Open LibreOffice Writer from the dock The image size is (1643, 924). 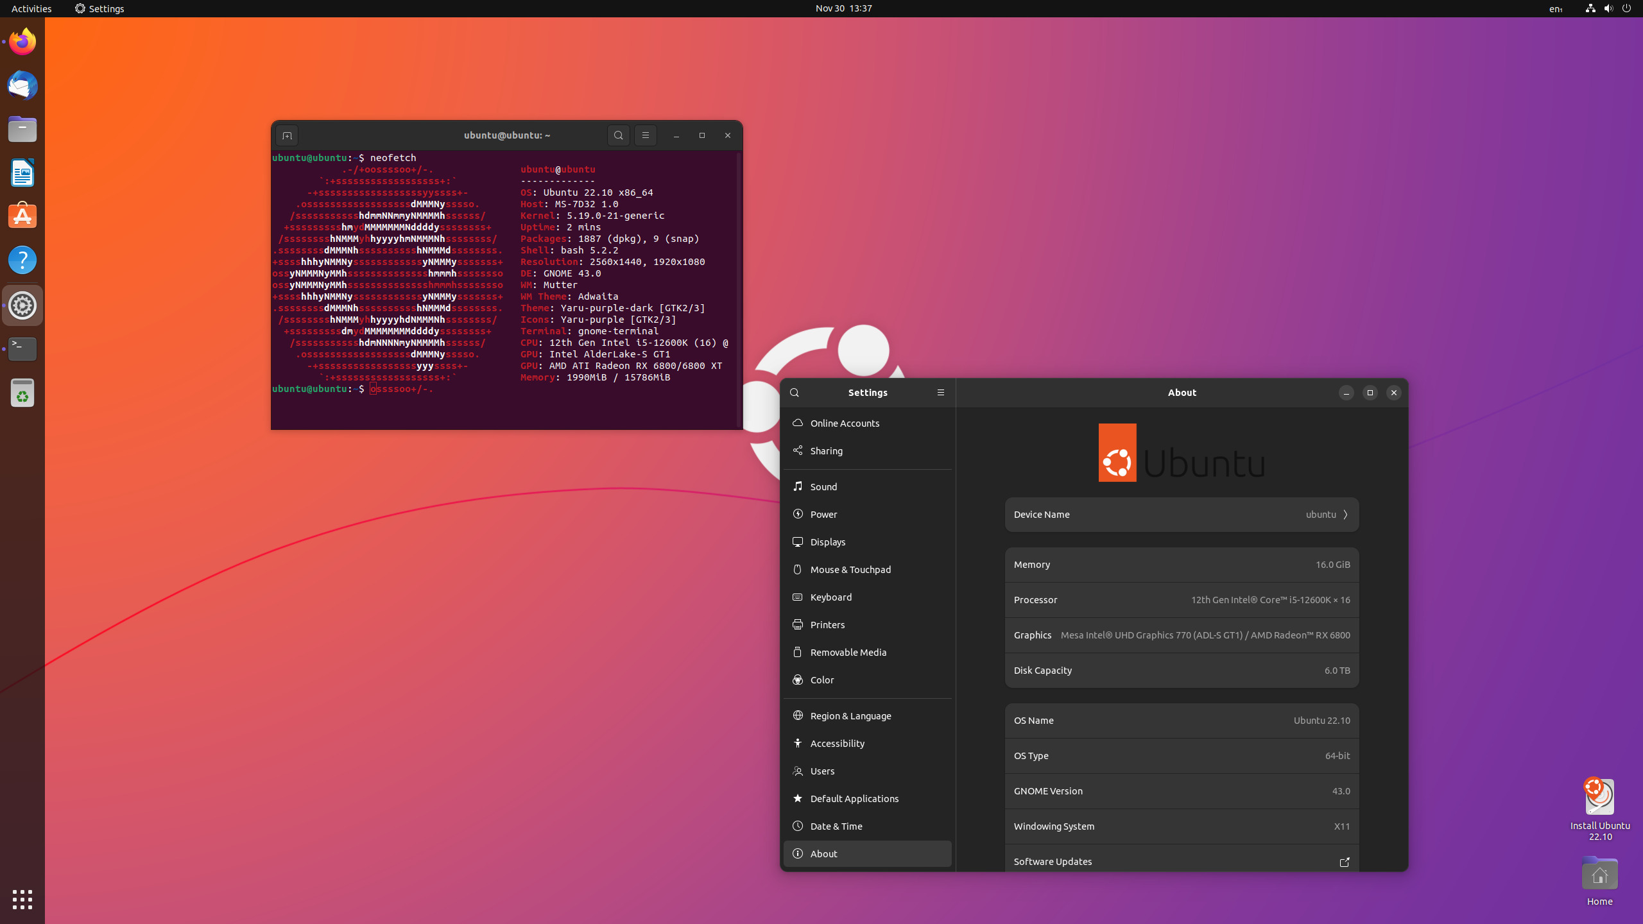[x=22, y=173]
